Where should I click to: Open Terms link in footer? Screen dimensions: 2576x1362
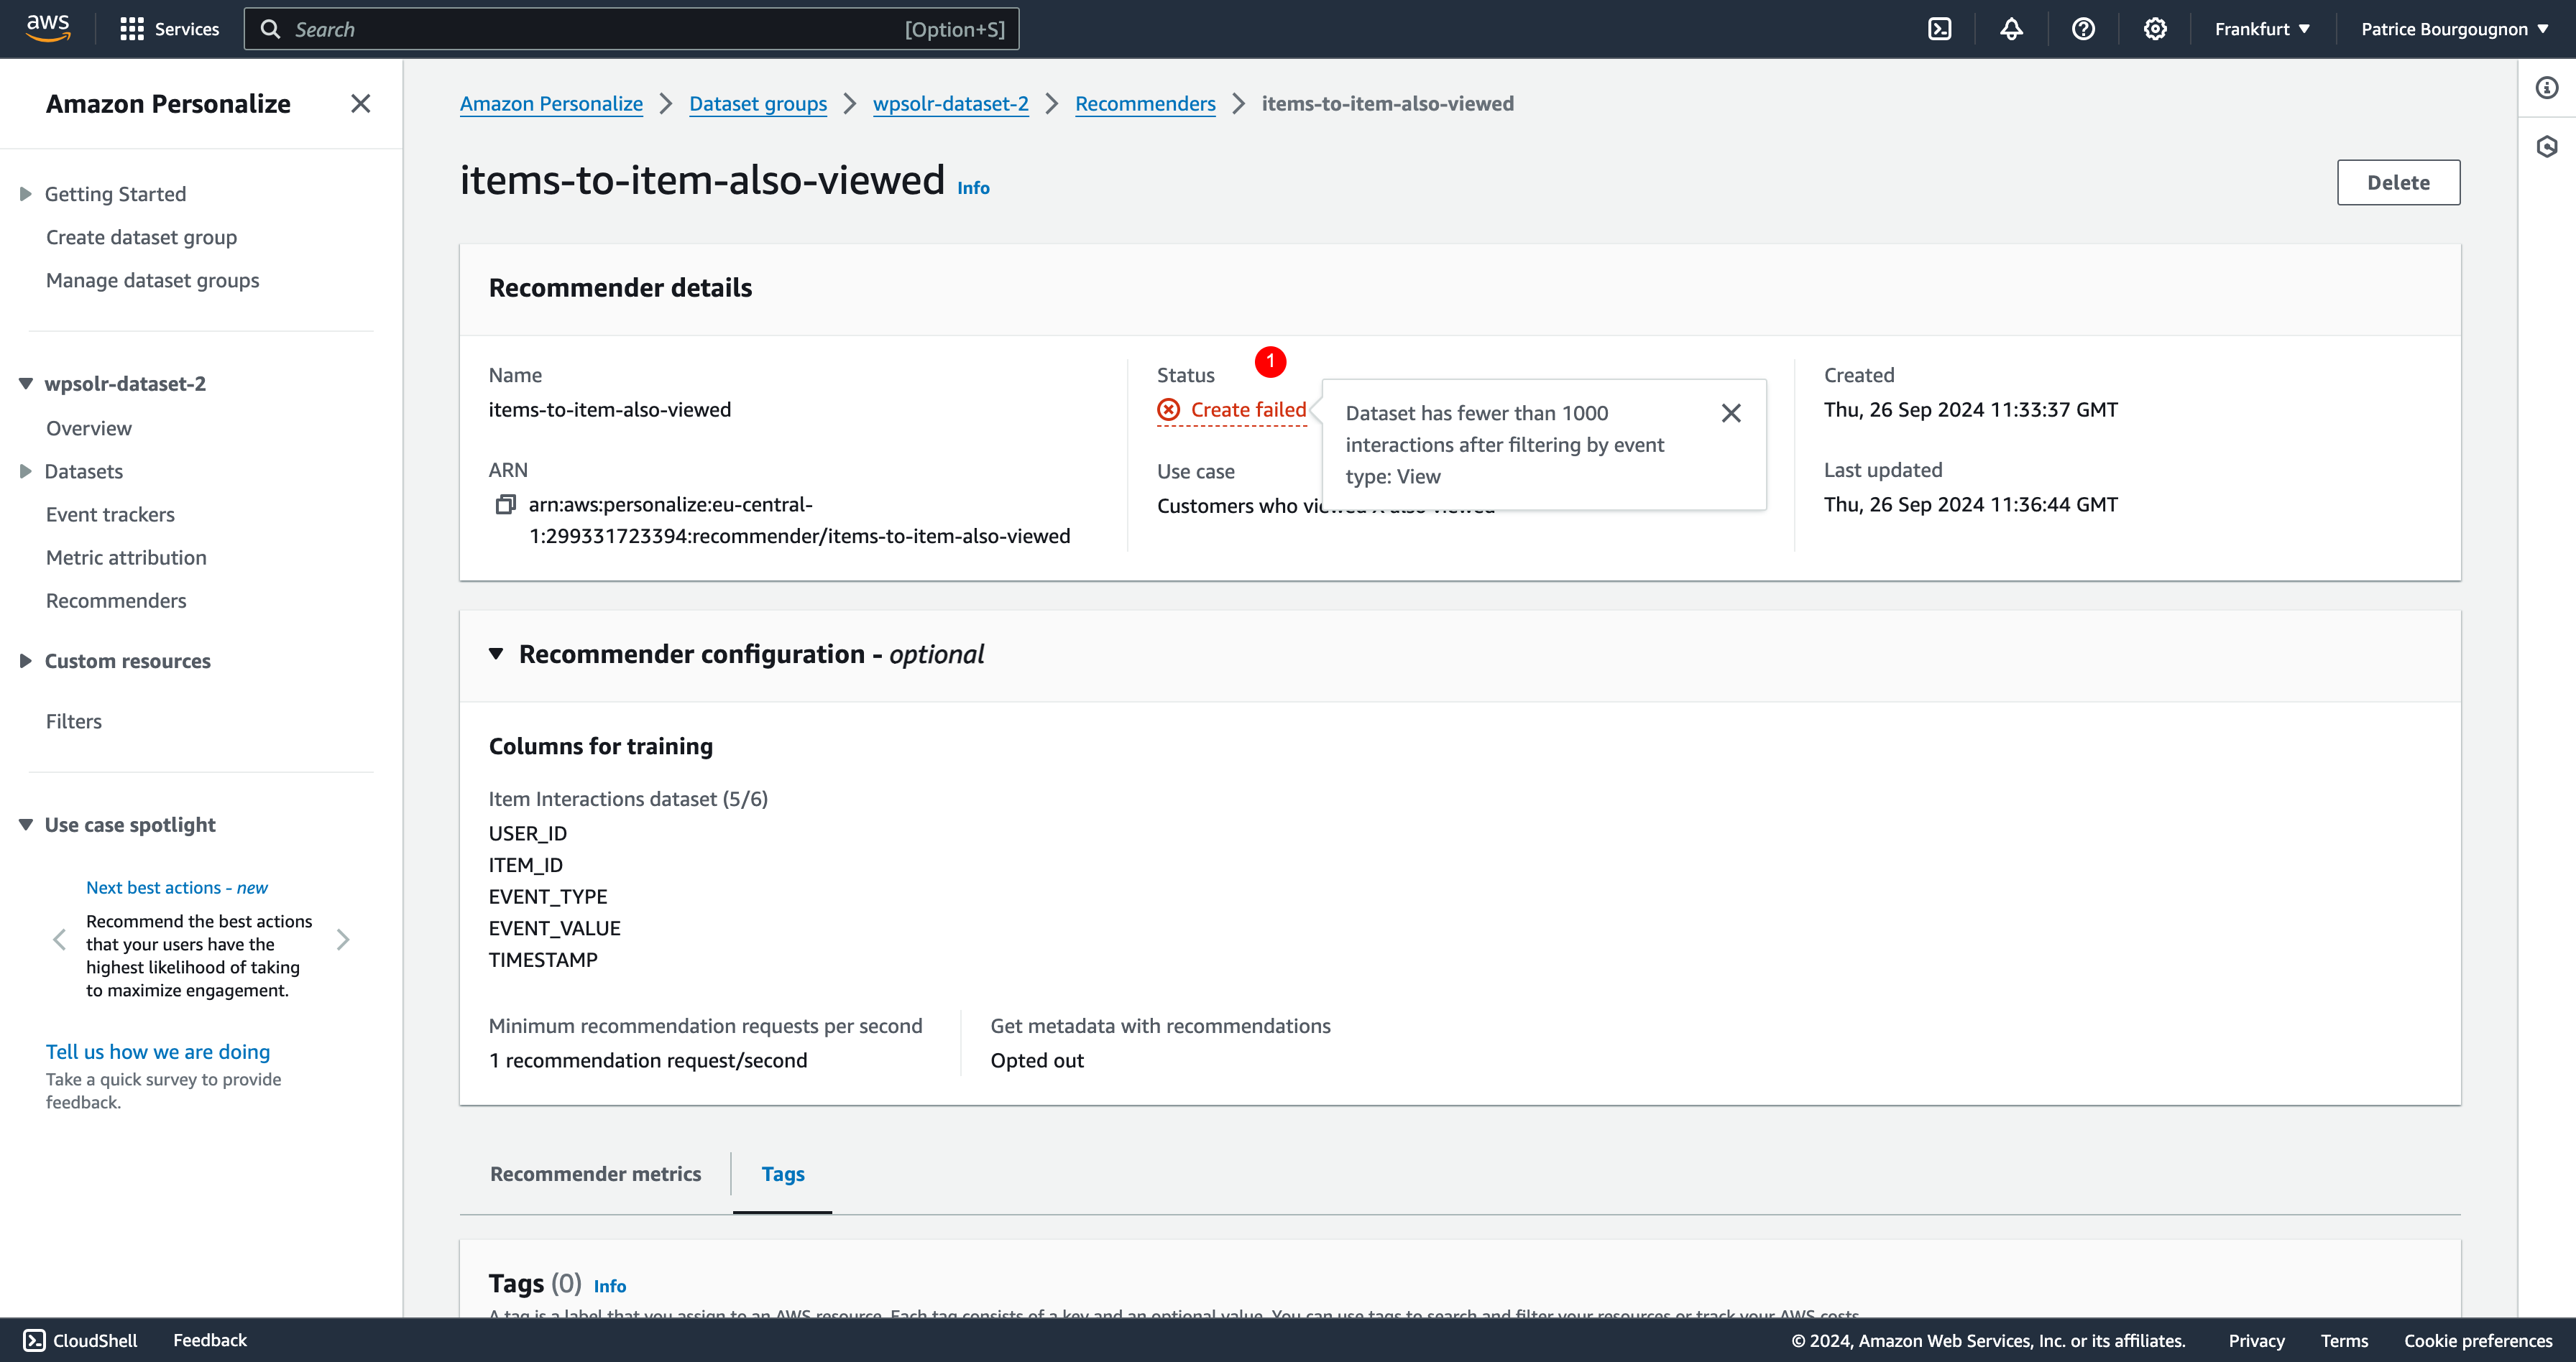coord(2344,1340)
